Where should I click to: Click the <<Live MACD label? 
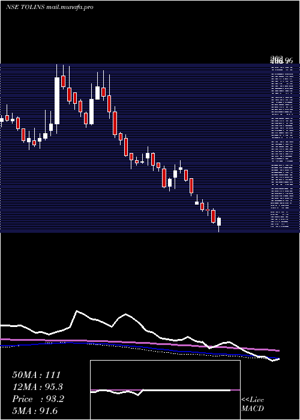tap(253, 404)
